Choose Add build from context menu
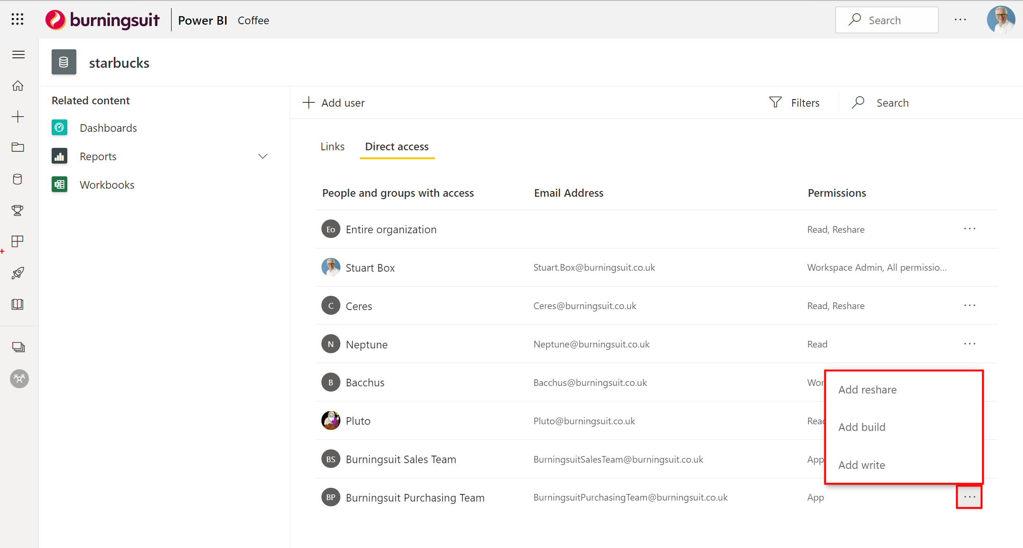The width and height of the screenshot is (1023, 548). click(861, 427)
